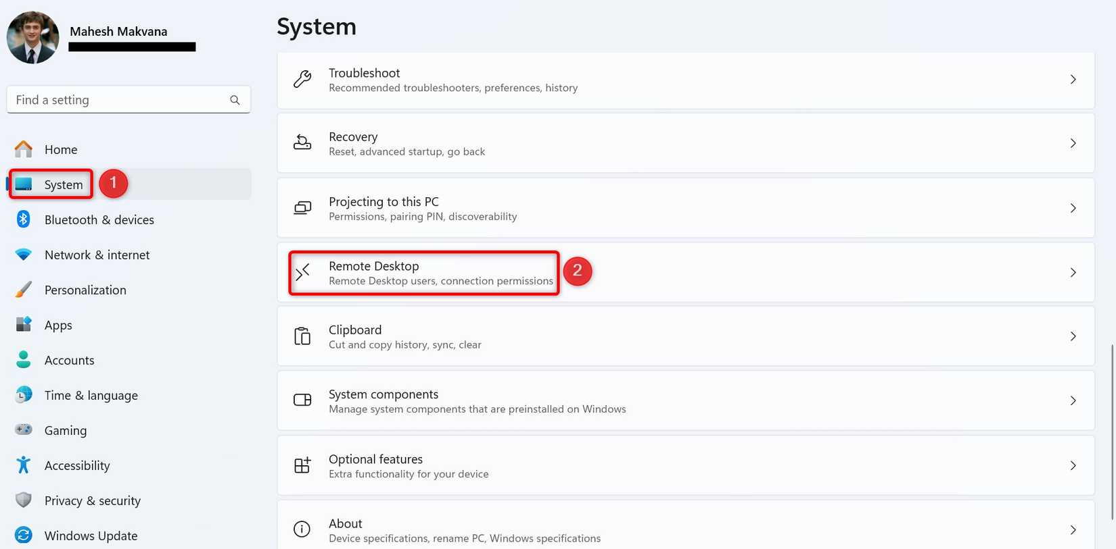Open Privacy & security settings

tap(92, 500)
